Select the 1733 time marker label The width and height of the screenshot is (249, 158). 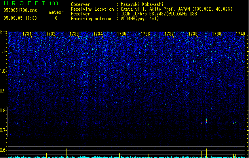point(74,34)
